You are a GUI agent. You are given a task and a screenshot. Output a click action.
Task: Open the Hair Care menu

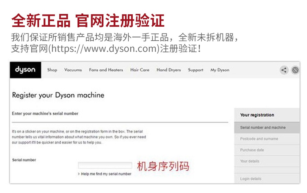pos(140,70)
